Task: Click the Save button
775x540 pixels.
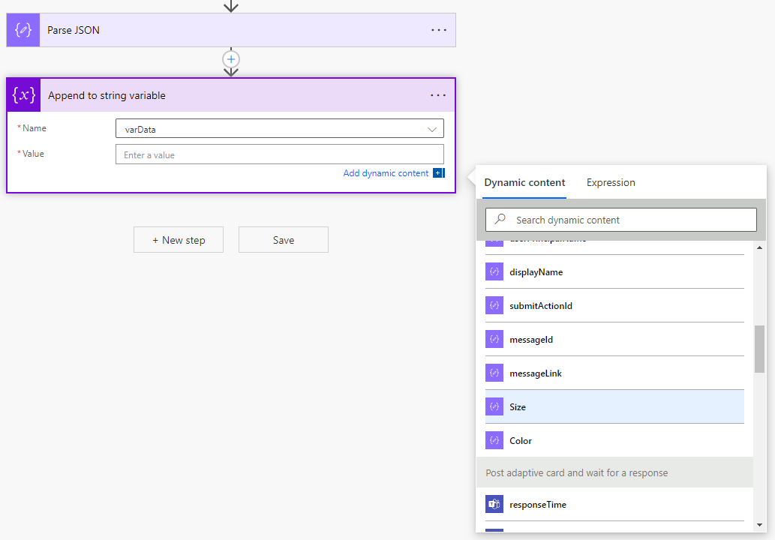Action: 284,240
